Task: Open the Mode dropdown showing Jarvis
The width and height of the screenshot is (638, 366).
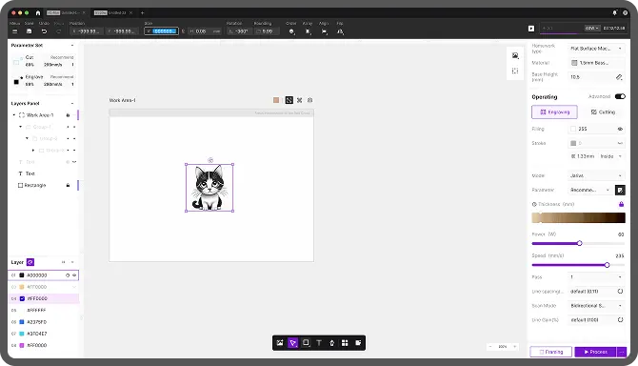Action: [x=596, y=176]
